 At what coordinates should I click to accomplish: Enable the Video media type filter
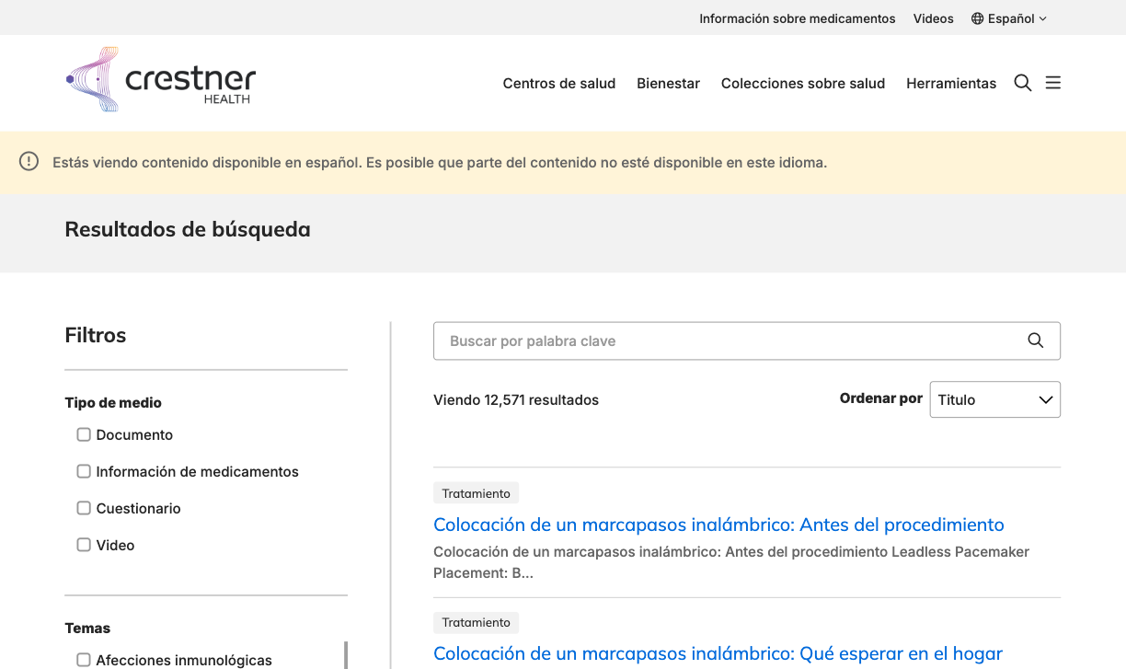click(84, 545)
